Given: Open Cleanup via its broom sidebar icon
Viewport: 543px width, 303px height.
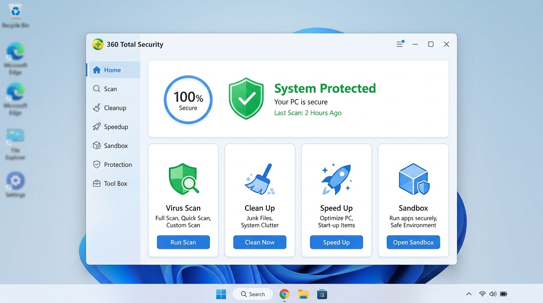Looking at the screenshot, I should point(96,108).
